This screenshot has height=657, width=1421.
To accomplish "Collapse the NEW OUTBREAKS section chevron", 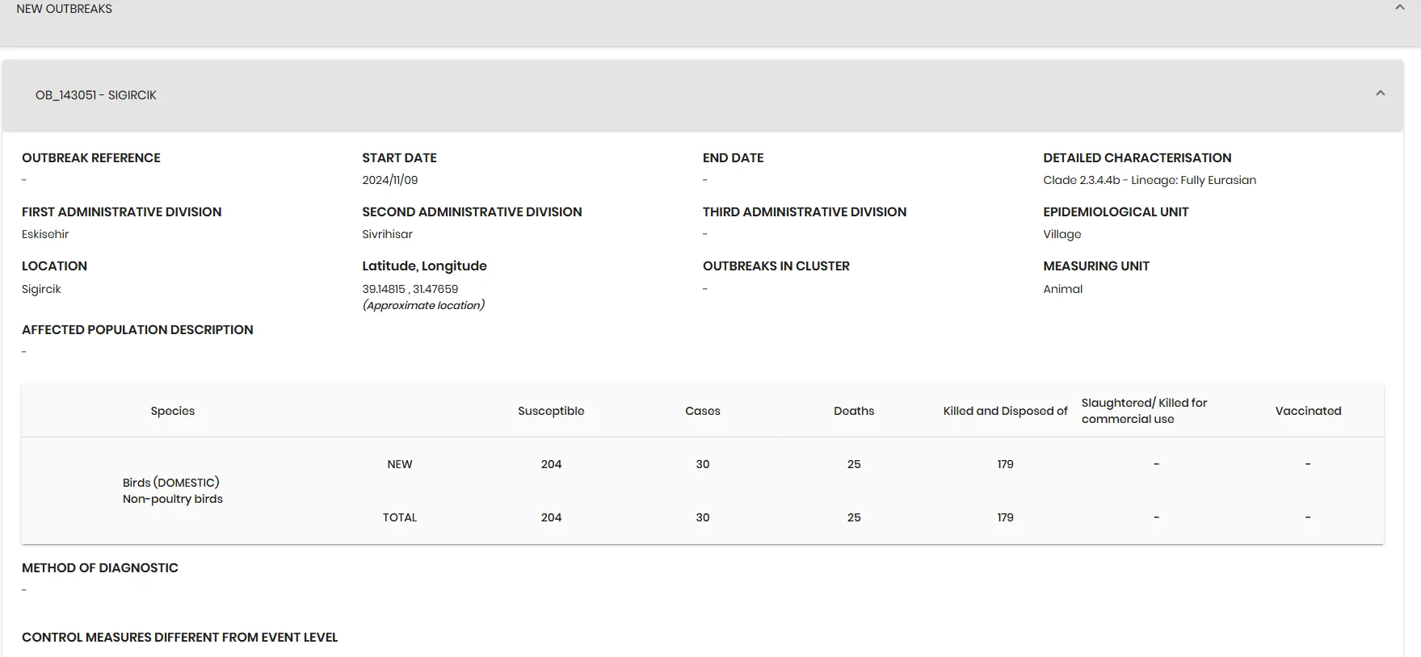I will (x=1400, y=7).
